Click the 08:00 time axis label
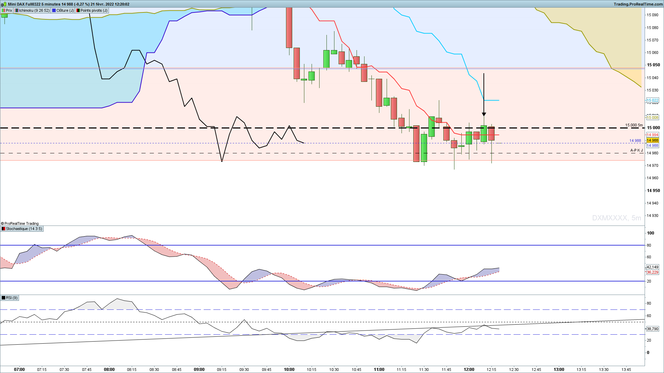Screen dimensions: 664x373 click(x=109, y=370)
